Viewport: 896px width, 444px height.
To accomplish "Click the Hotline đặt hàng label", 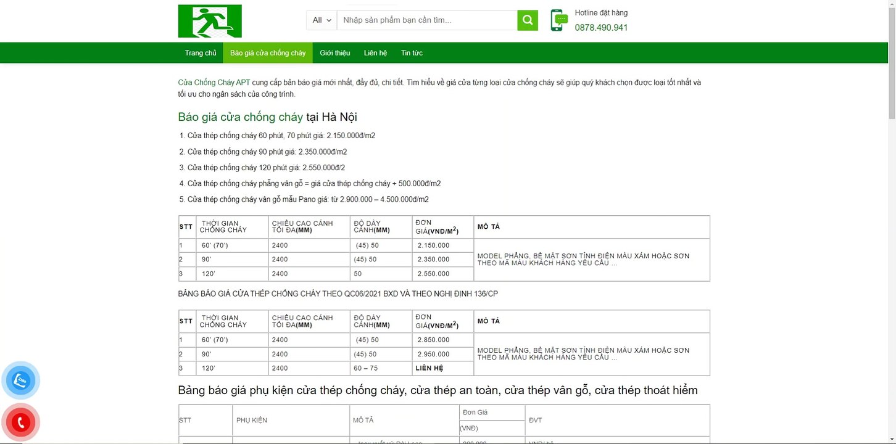I will (601, 13).
